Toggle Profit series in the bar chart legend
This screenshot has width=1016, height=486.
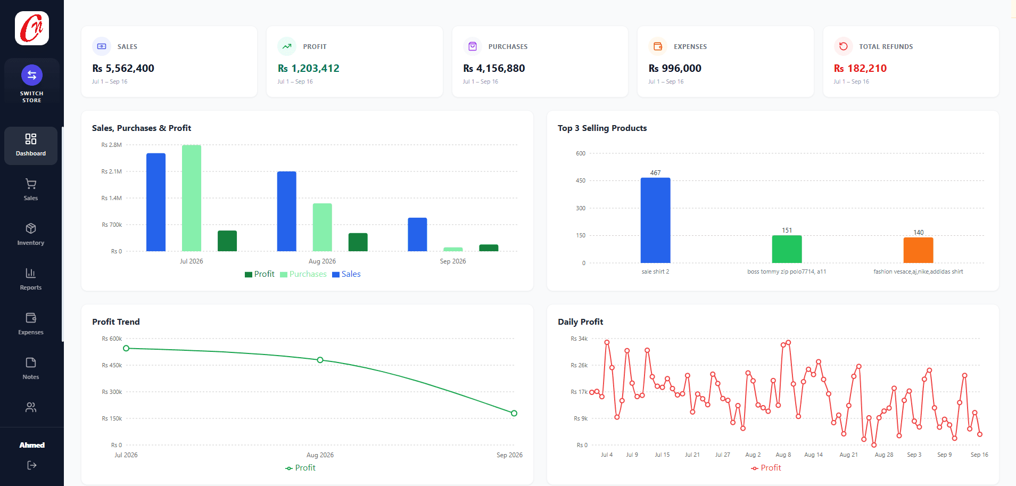coord(260,274)
